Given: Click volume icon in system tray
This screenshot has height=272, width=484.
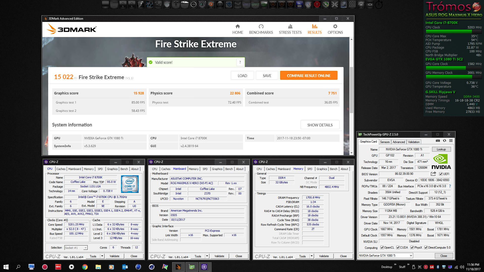Looking at the screenshot, I should 462,267.
